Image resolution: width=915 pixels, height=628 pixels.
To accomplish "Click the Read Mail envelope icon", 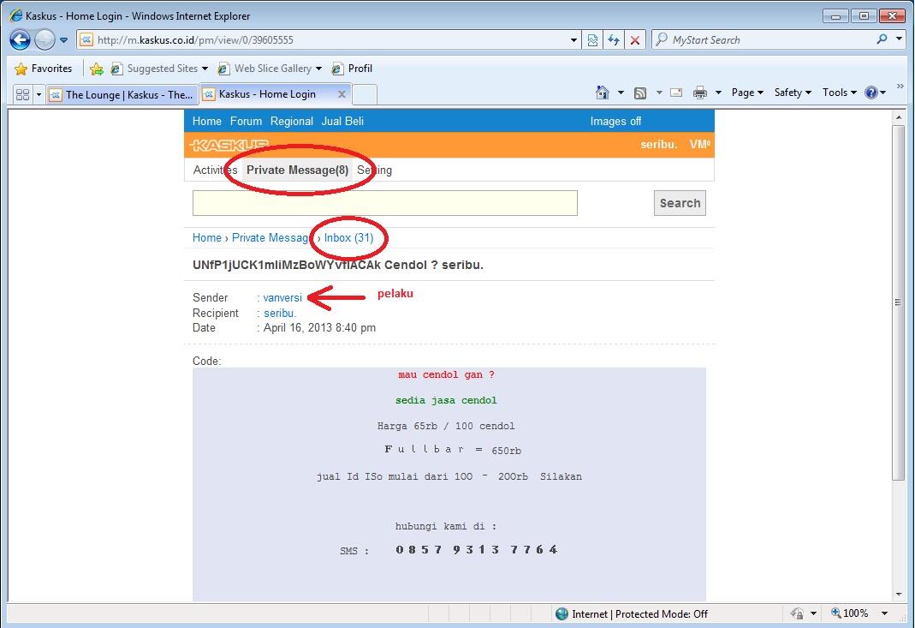I will click(676, 93).
